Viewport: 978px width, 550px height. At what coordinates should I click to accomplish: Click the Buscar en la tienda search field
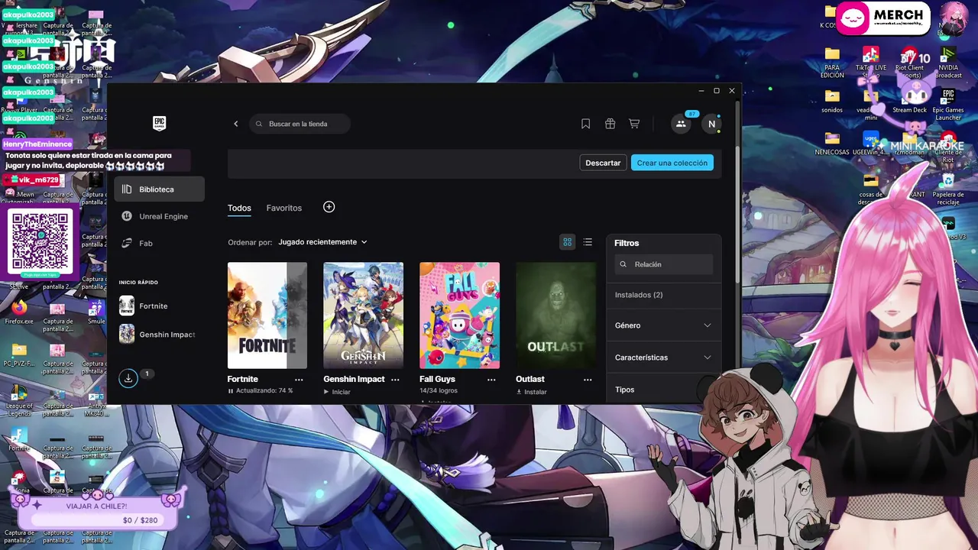click(x=300, y=124)
